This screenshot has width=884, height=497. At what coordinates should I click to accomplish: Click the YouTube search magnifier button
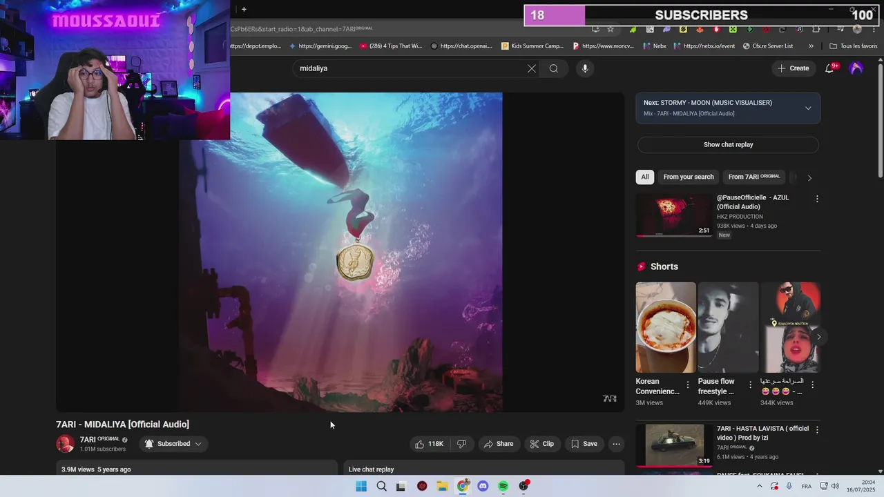tap(554, 68)
